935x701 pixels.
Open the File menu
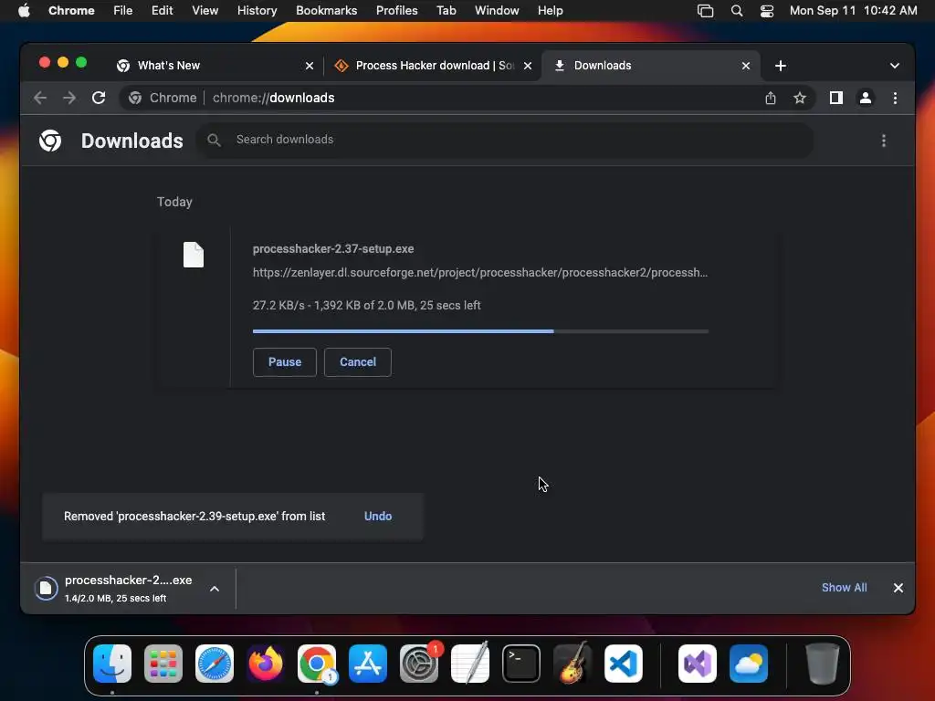tap(123, 11)
